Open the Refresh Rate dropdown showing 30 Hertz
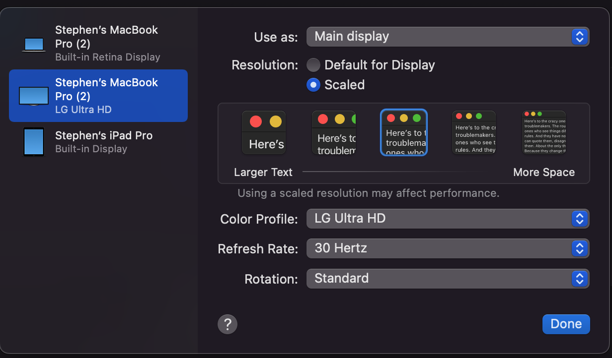Image resolution: width=612 pixels, height=358 pixels. pyautogui.click(x=447, y=248)
